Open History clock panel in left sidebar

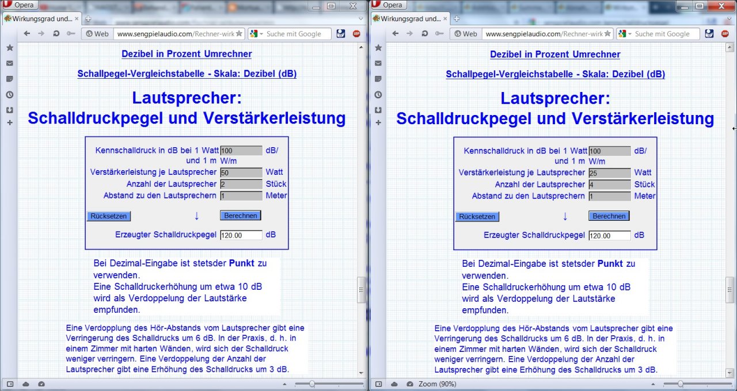click(x=9, y=94)
